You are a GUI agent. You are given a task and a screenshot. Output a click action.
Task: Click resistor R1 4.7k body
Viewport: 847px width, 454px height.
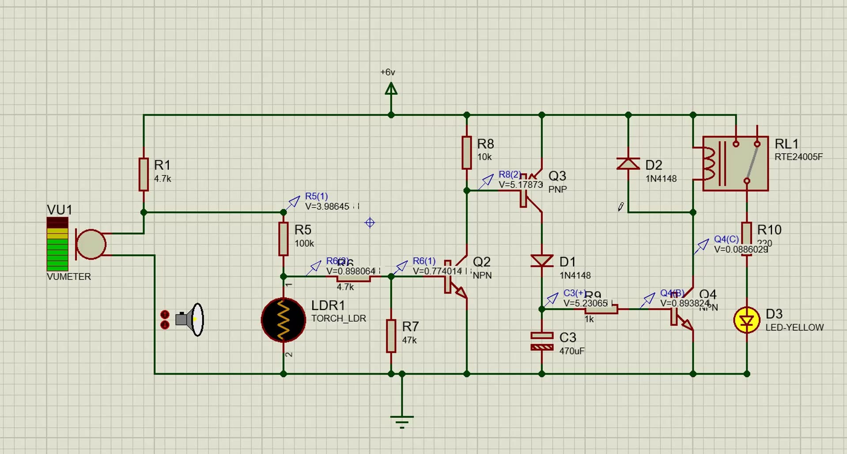tap(144, 174)
